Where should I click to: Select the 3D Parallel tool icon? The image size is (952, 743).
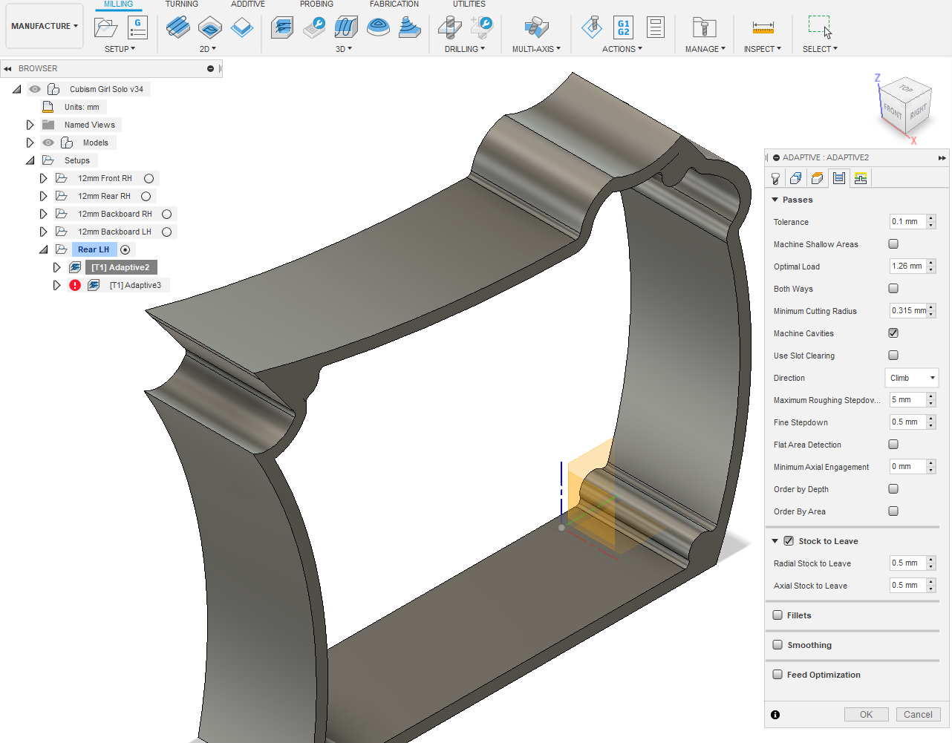point(346,28)
